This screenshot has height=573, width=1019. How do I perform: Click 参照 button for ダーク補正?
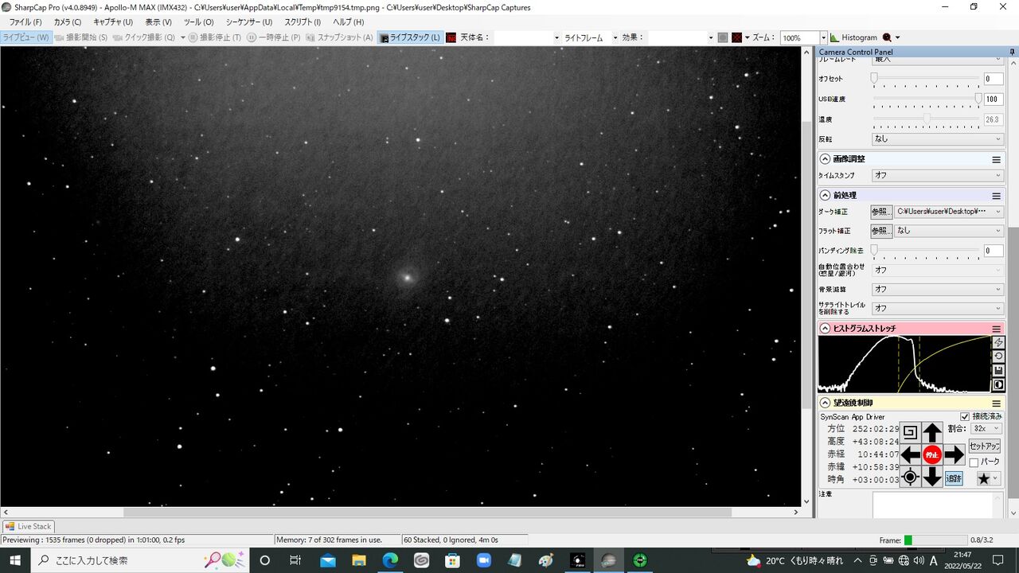coord(880,212)
